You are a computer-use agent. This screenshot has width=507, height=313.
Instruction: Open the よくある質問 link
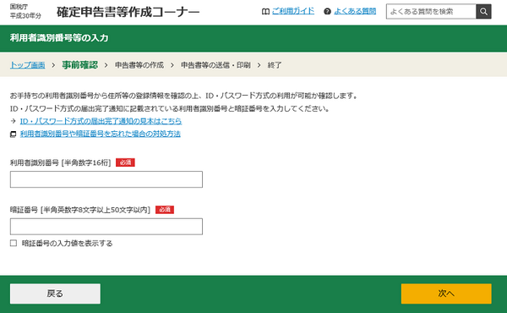click(355, 11)
